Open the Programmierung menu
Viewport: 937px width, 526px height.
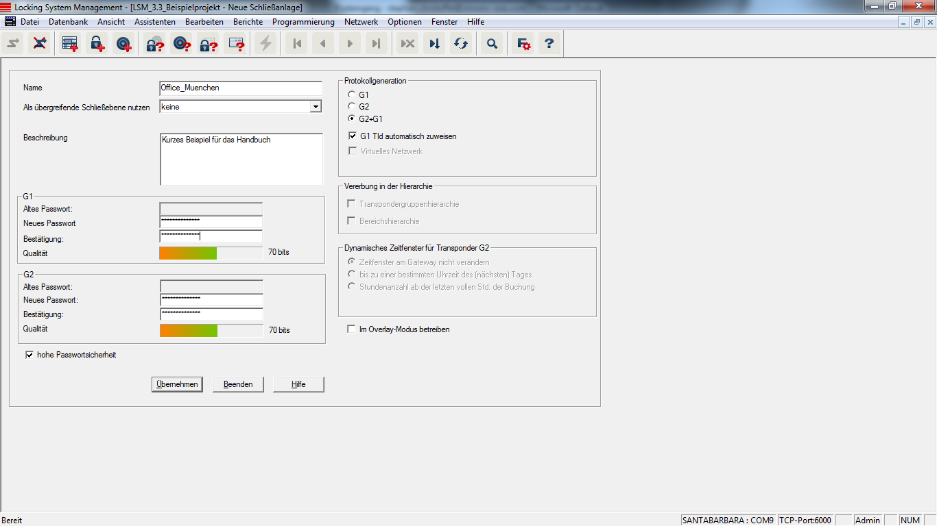303,22
